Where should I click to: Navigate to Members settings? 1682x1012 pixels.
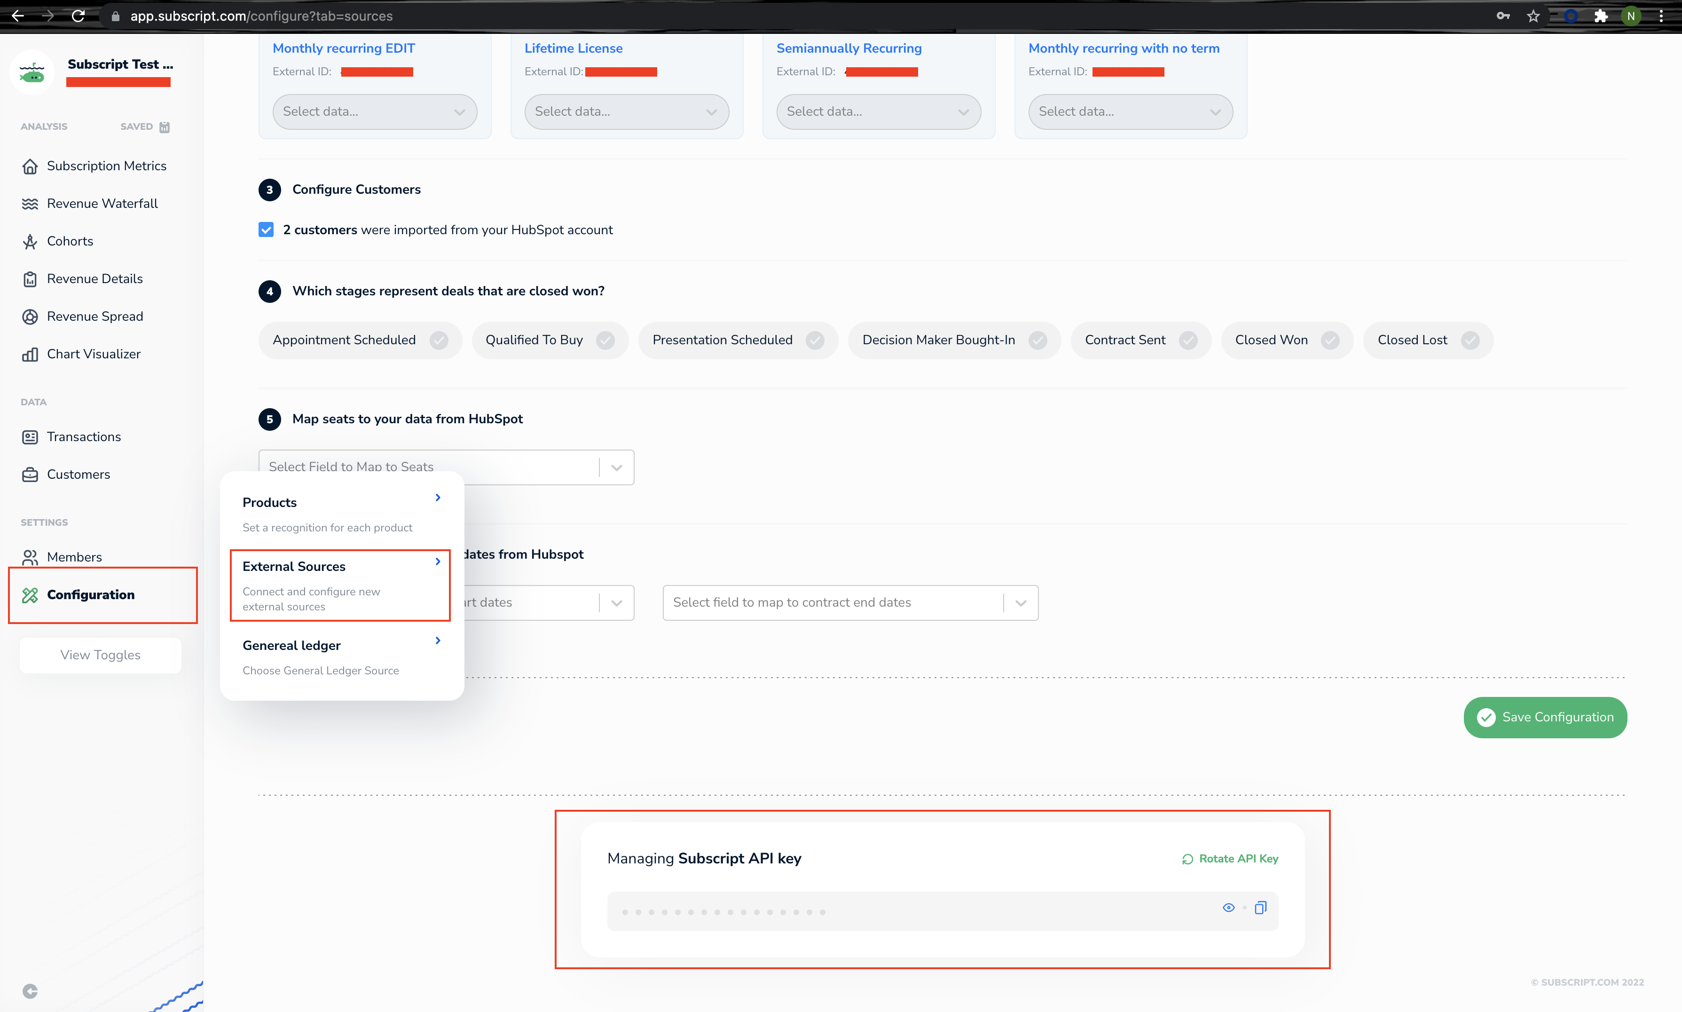tap(74, 557)
